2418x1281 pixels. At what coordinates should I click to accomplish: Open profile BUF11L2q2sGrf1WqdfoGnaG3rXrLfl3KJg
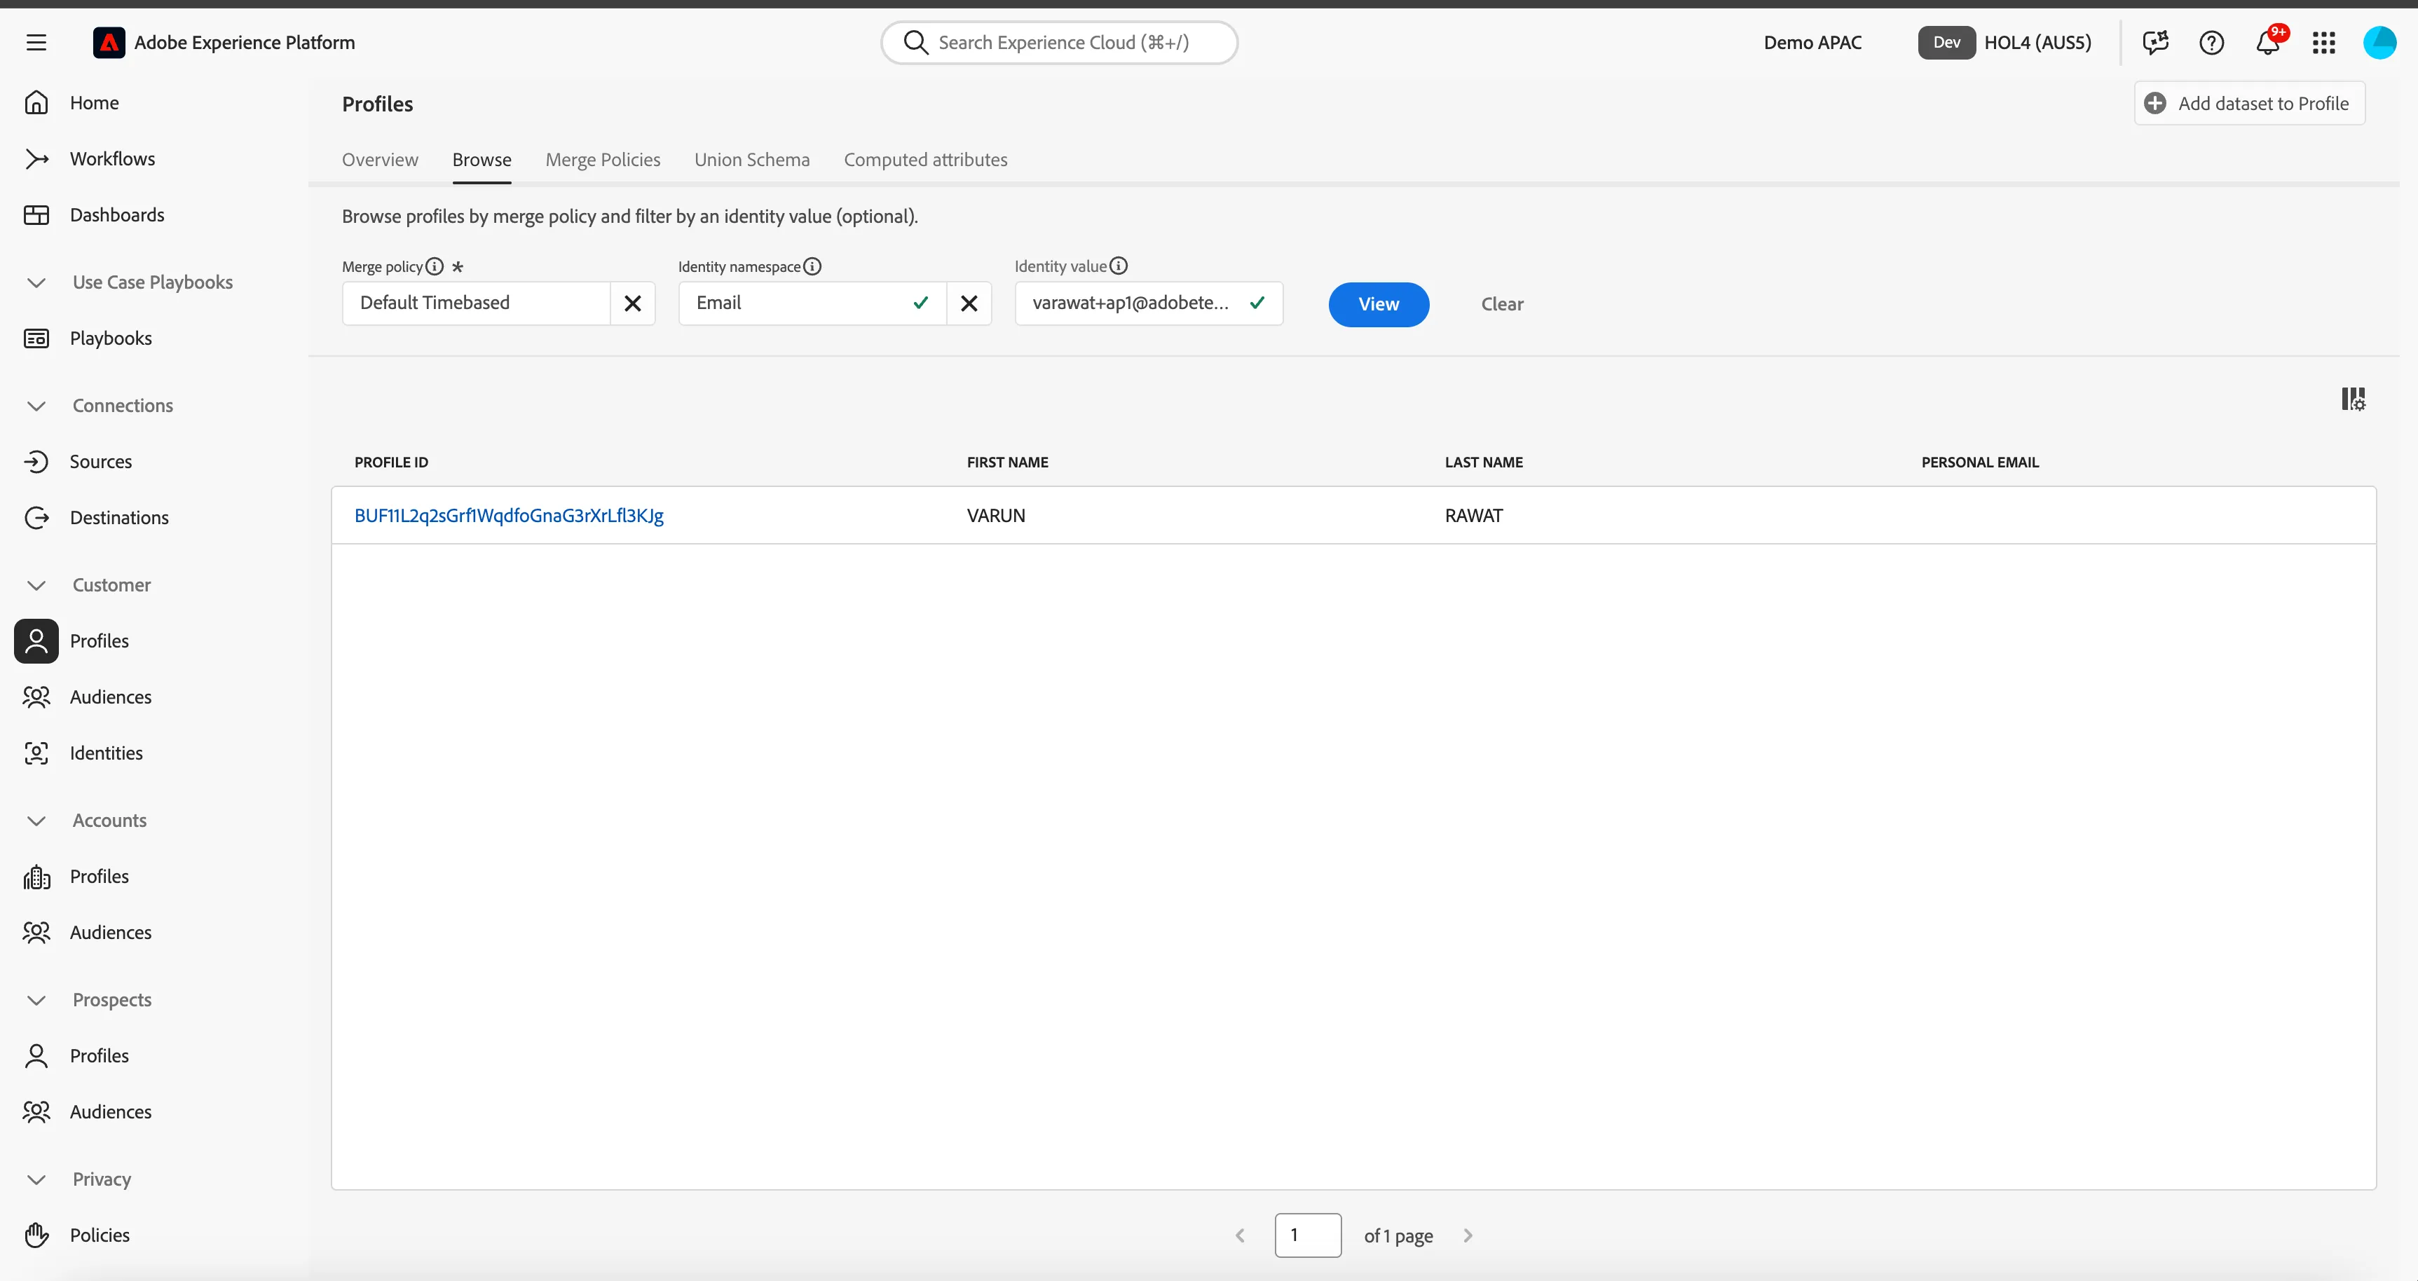[x=509, y=515]
